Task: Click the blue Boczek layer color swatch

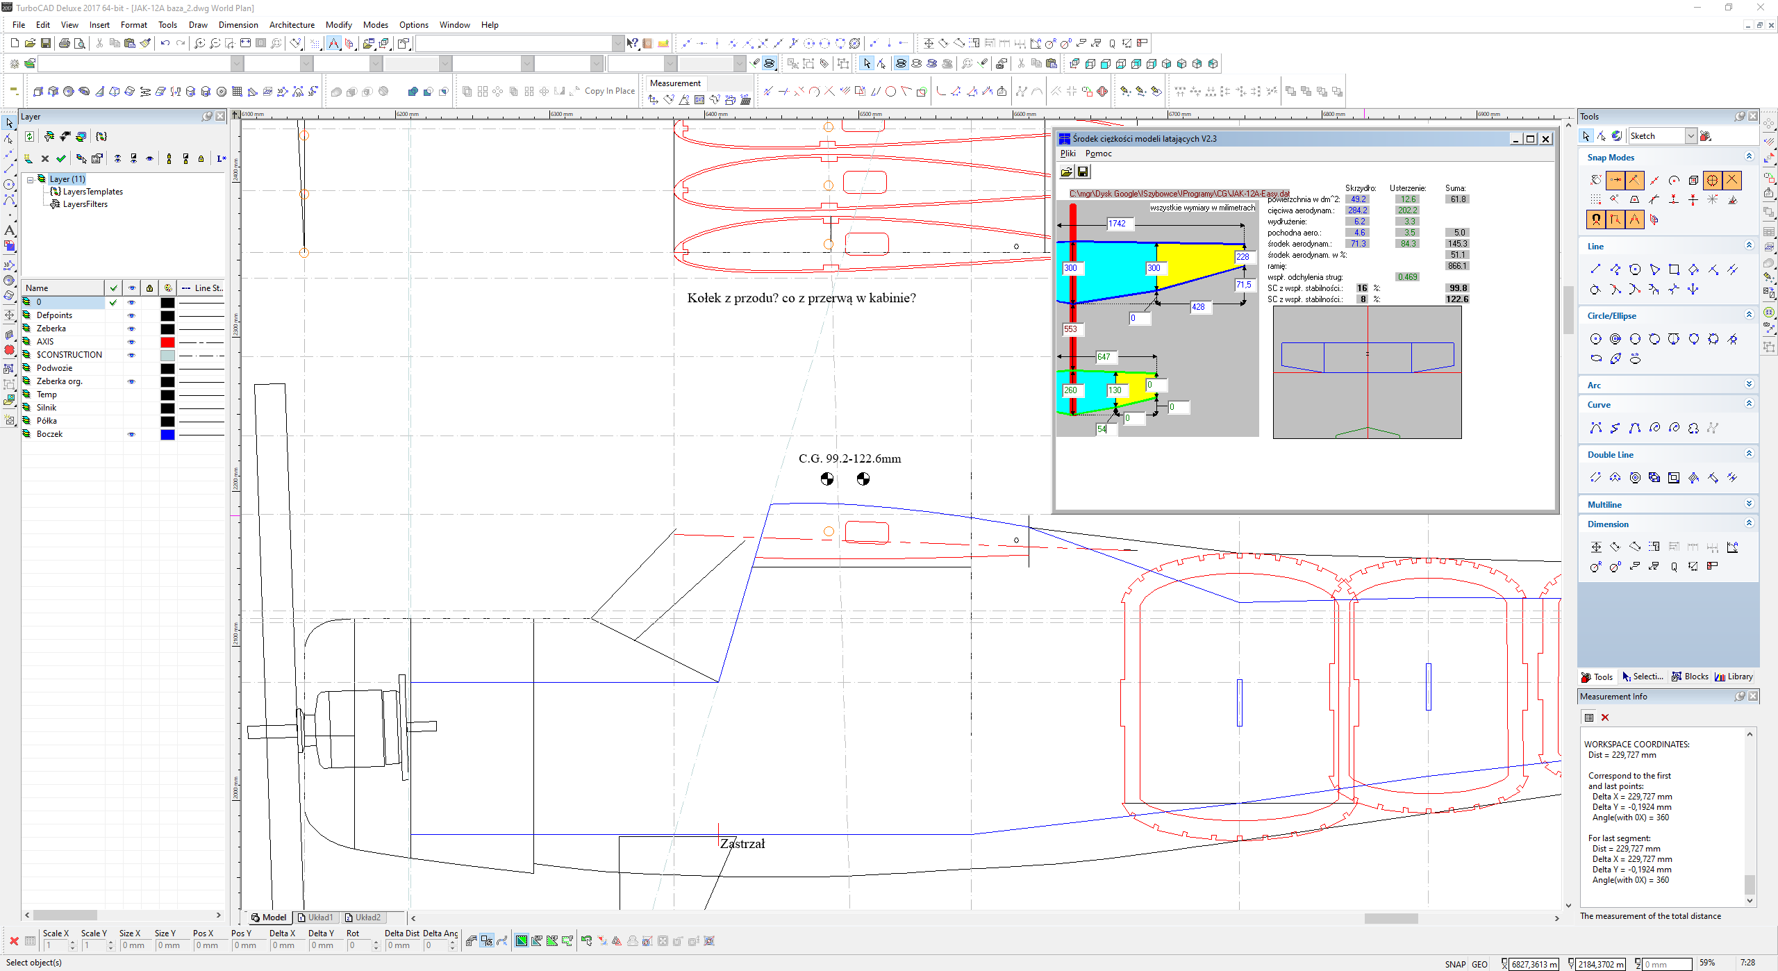Action: [167, 435]
